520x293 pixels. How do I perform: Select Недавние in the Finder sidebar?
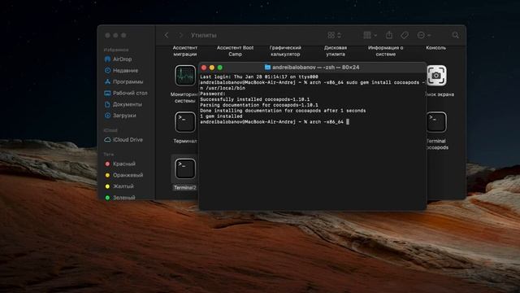pyautogui.click(x=121, y=71)
